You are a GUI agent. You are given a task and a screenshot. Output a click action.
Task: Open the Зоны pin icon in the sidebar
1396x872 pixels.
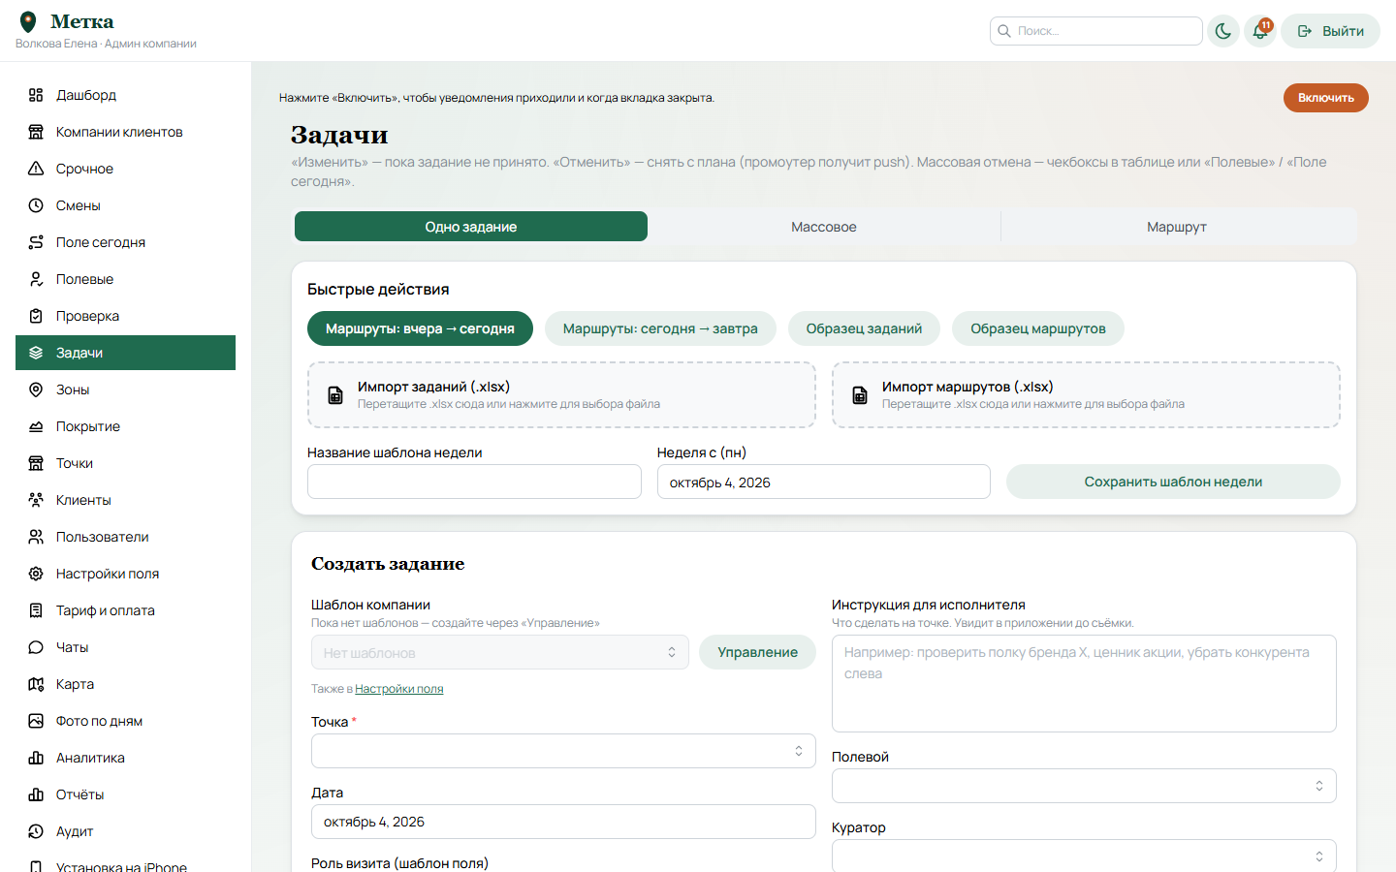coord(36,389)
